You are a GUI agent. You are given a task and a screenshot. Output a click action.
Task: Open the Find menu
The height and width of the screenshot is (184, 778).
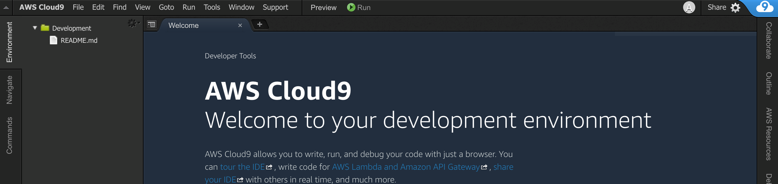click(x=120, y=7)
